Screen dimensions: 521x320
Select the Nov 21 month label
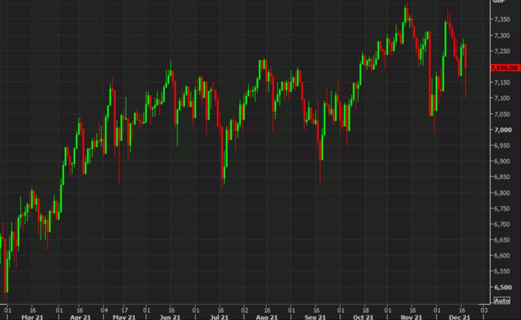point(412,317)
